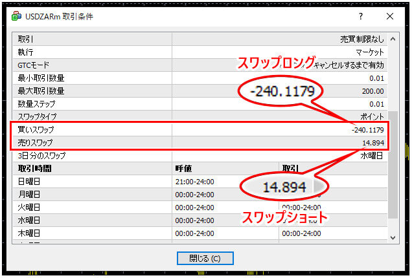The width and height of the screenshot is (412, 278).
Task: Select the -240.1179 value in the table row
Action: 368,130
